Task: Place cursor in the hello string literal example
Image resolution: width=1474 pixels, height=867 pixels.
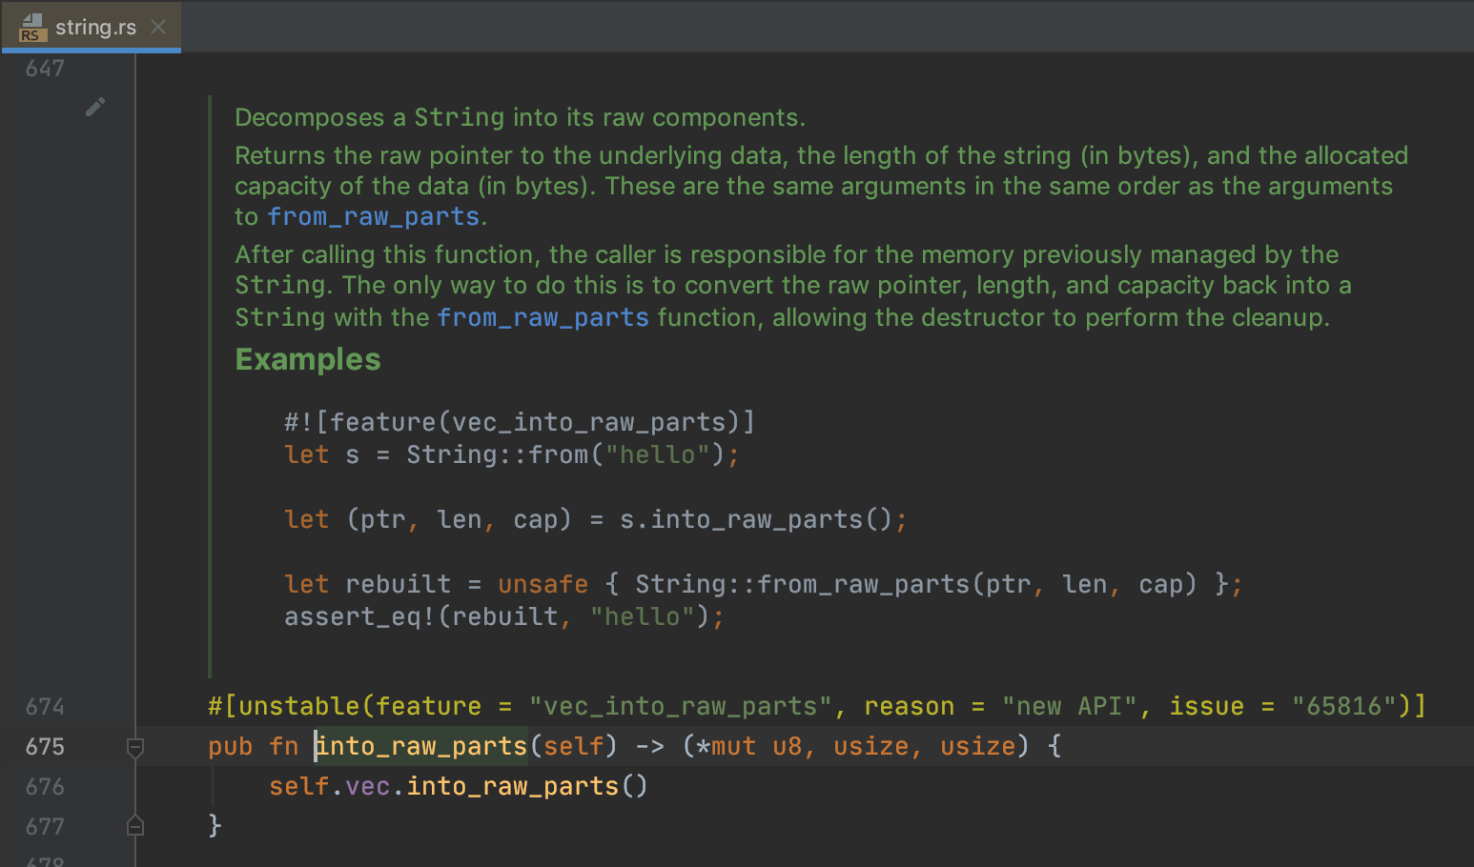Action: point(656,454)
